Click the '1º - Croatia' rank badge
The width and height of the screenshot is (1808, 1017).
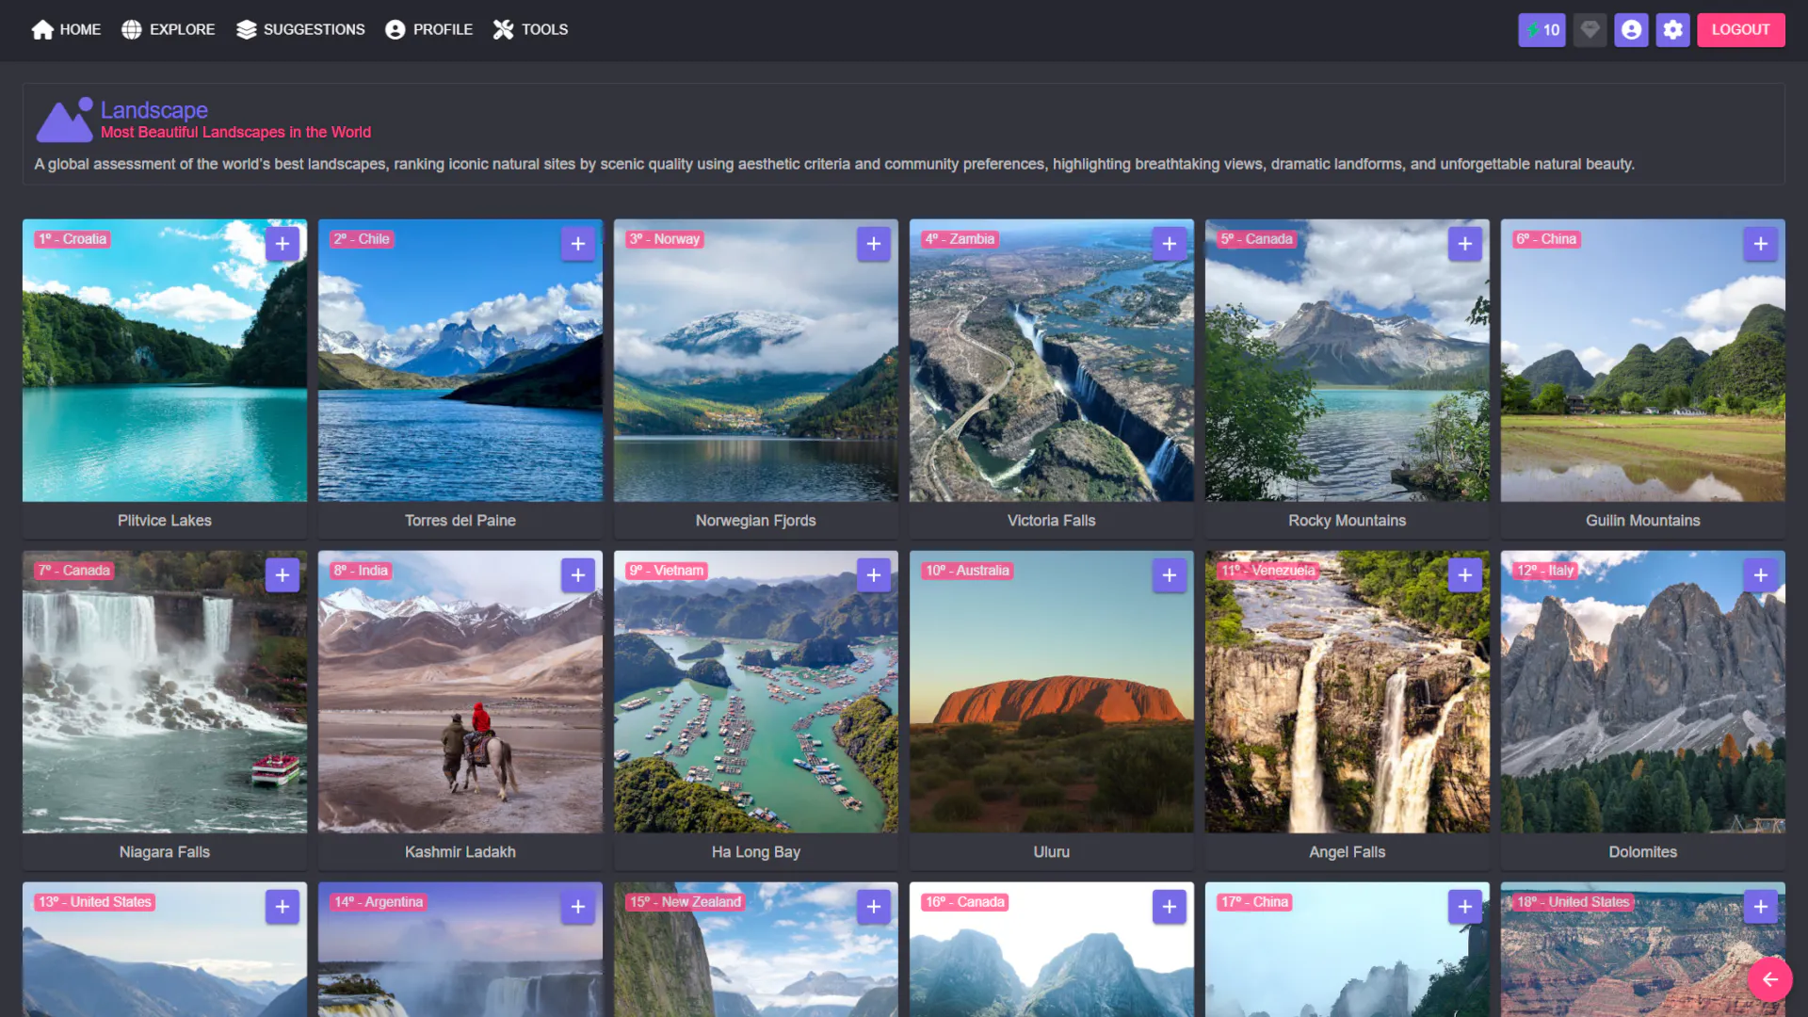(73, 239)
